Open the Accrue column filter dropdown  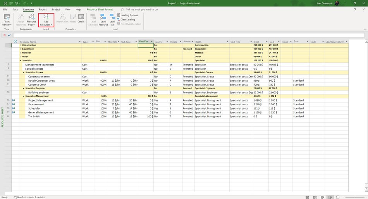pyautogui.click(x=193, y=41)
